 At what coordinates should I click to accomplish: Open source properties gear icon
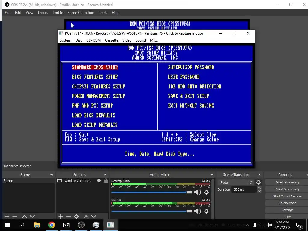click(x=76, y=217)
